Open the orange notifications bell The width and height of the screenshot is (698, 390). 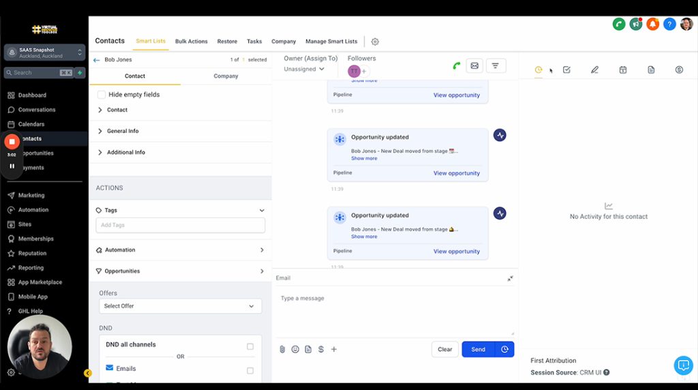click(x=652, y=24)
